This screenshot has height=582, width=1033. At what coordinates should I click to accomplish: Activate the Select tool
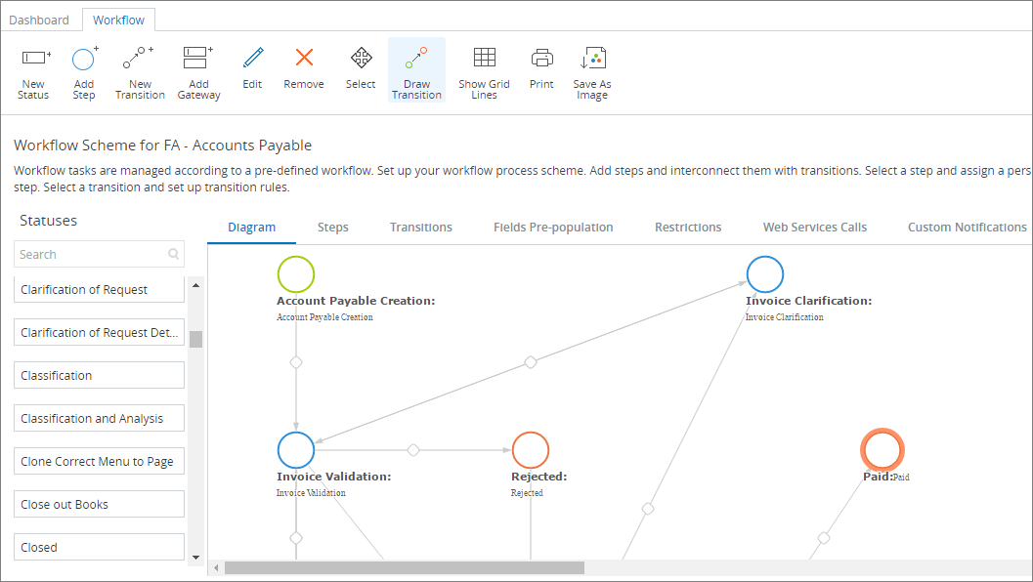pos(360,68)
